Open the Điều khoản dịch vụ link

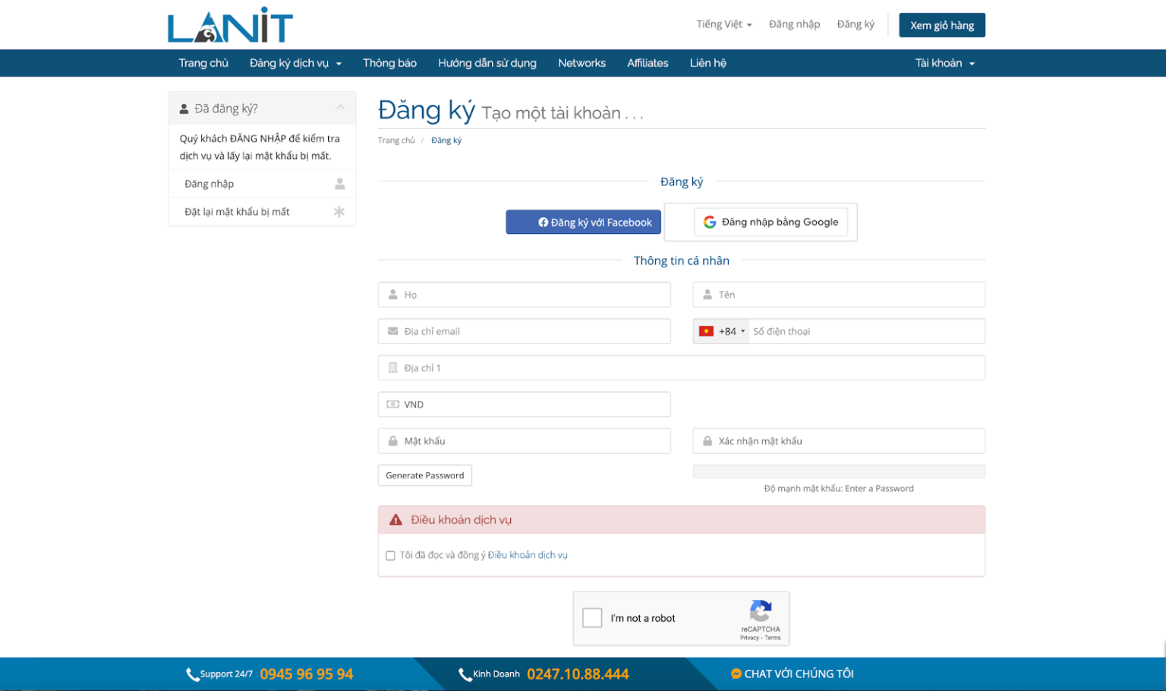pyautogui.click(x=528, y=555)
